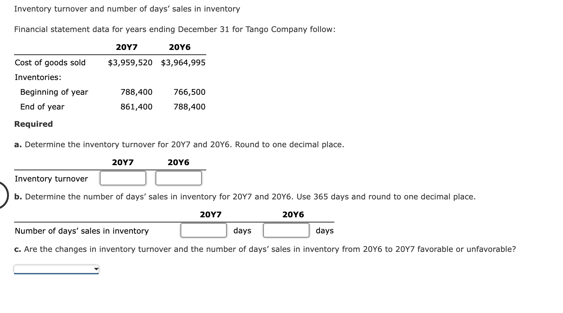Click the question title about inventory turnover
563x313 pixels.
[x=127, y=9]
